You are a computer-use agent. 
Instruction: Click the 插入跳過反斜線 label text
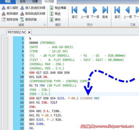click(x=35, y=8)
